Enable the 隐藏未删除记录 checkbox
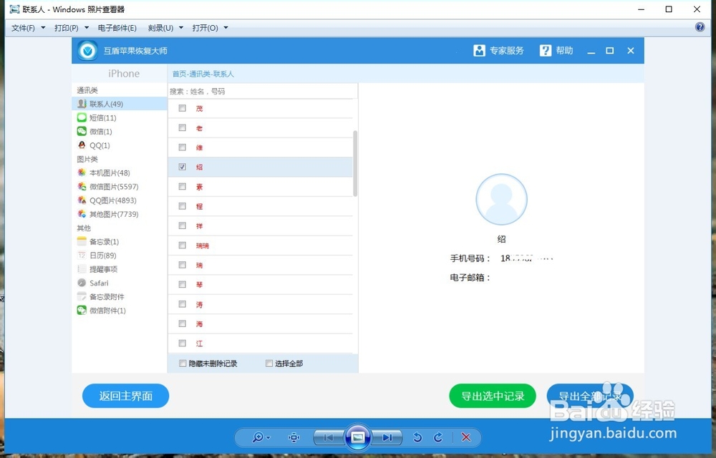The width and height of the screenshot is (716, 458). coord(183,363)
